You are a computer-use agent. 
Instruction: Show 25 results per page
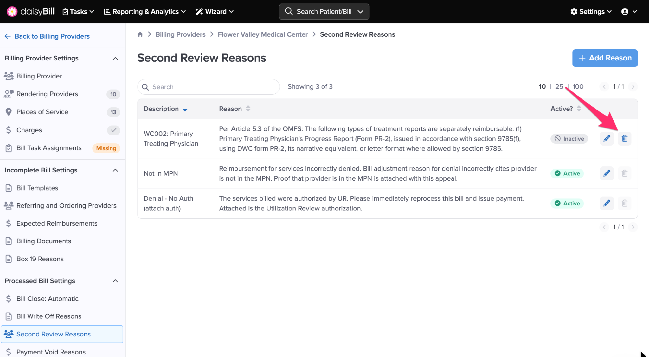coord(559,87)
